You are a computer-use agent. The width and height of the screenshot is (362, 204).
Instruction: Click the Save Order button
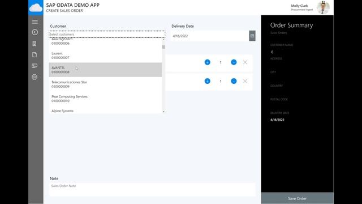tap(297, 198)
